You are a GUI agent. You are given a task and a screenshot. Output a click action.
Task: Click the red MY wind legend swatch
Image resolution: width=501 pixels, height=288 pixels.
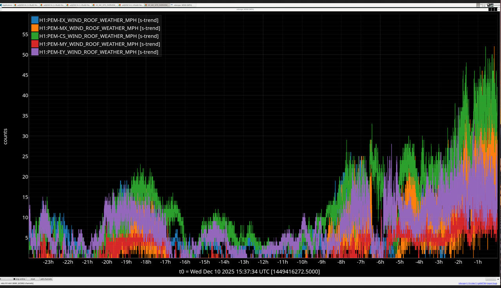click(35, 44)
